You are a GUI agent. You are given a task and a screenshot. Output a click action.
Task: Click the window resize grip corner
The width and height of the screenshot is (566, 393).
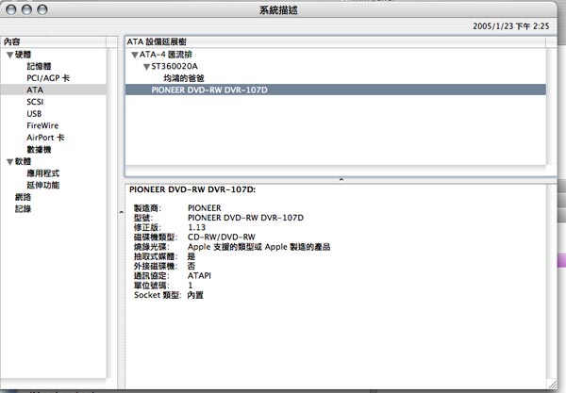tap(552, 384)
